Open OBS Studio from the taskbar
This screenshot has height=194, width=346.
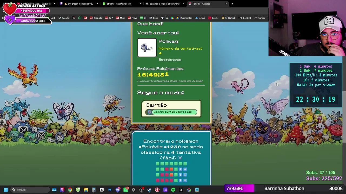(x=141, y=190)
